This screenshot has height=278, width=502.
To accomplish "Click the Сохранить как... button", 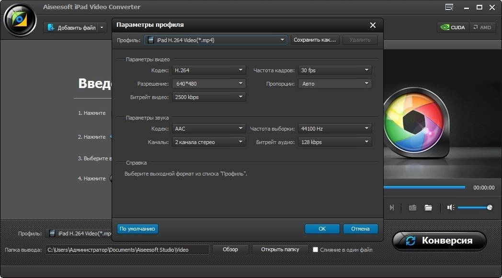I will 315,40.
